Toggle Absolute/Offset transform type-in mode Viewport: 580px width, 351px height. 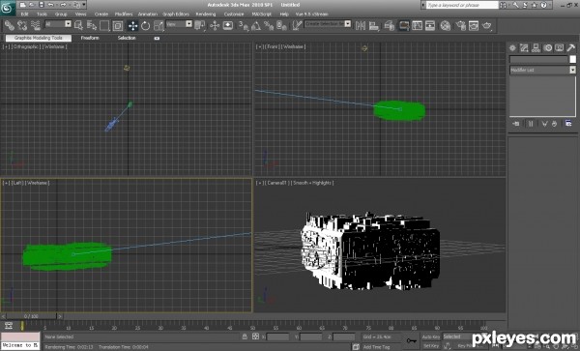click(255, 336)
